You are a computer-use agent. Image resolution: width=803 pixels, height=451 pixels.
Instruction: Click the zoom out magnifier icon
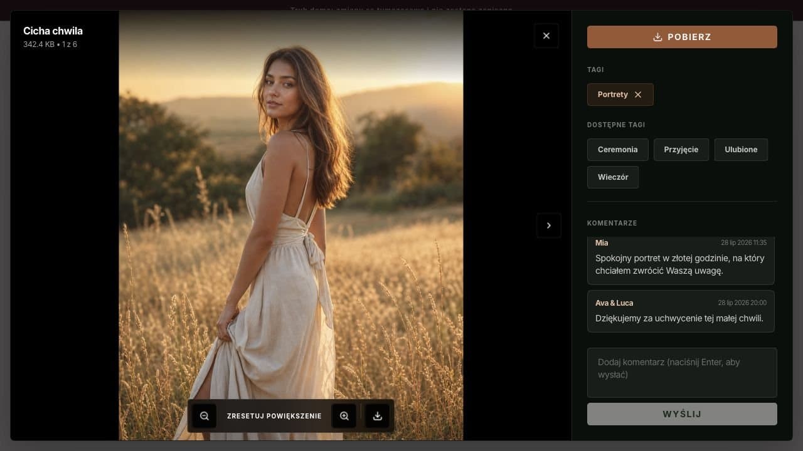pyautogui.click(x=204, y=416)
